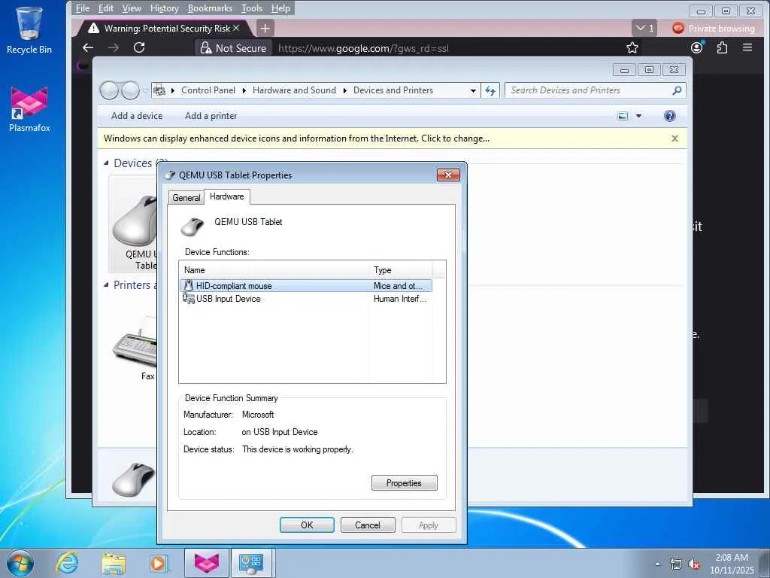The image size is (770, 578).
Task: Change the view with the view icon
Action: click(x=623, y=116)
